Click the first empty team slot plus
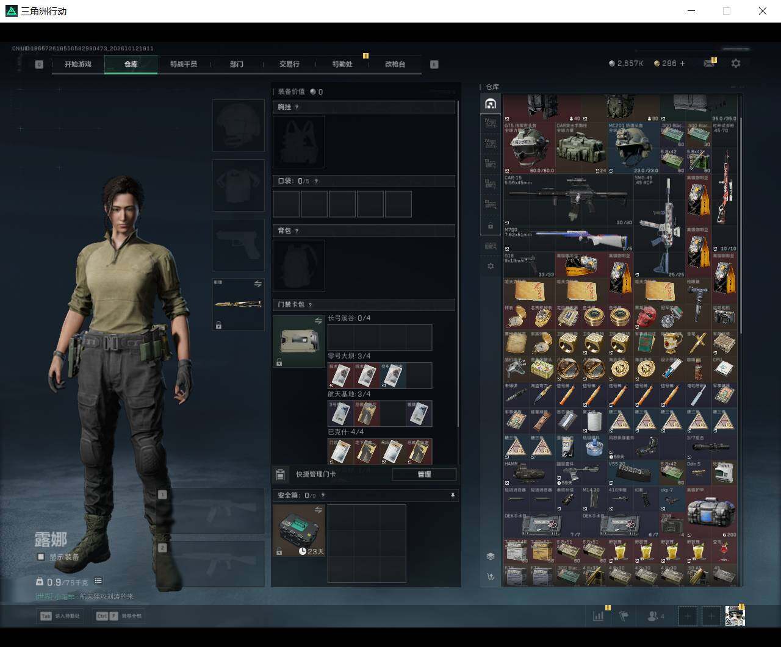Viewport: 781px width, 647px height. tap(688, 616)
